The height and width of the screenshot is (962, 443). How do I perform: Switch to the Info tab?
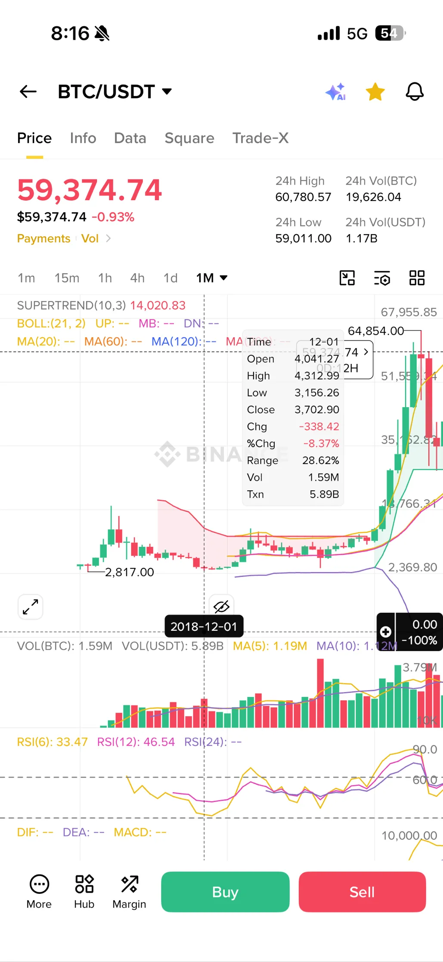pos(83,138)
